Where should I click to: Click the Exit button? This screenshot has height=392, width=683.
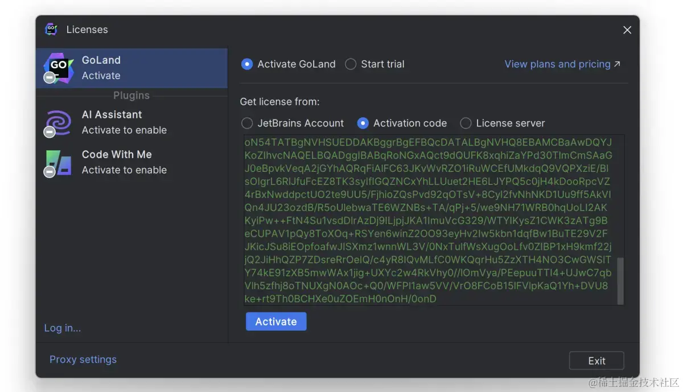point(596,361)
